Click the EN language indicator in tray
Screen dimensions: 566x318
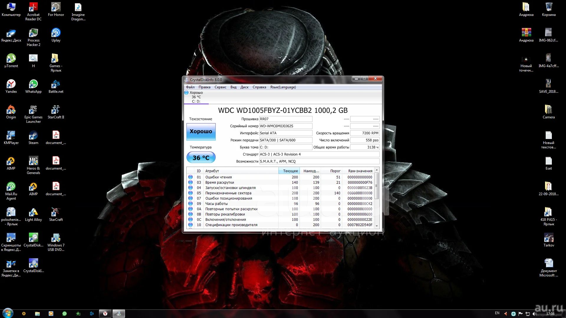point(497,313)
